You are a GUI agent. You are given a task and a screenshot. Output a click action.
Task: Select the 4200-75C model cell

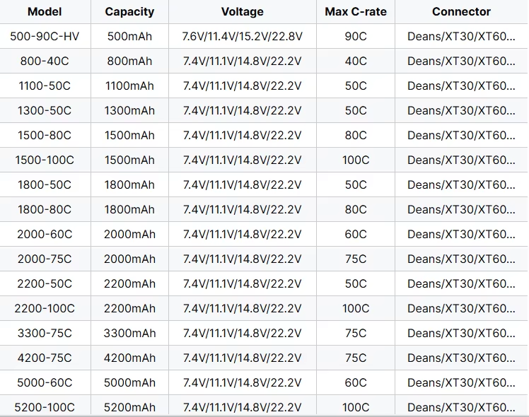45,358
